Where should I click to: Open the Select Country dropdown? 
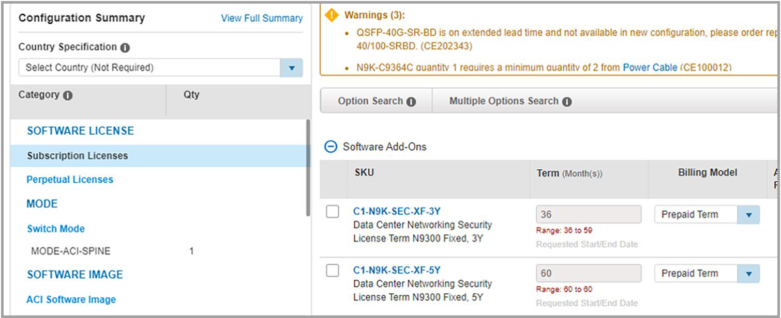[x=291, y=68]
